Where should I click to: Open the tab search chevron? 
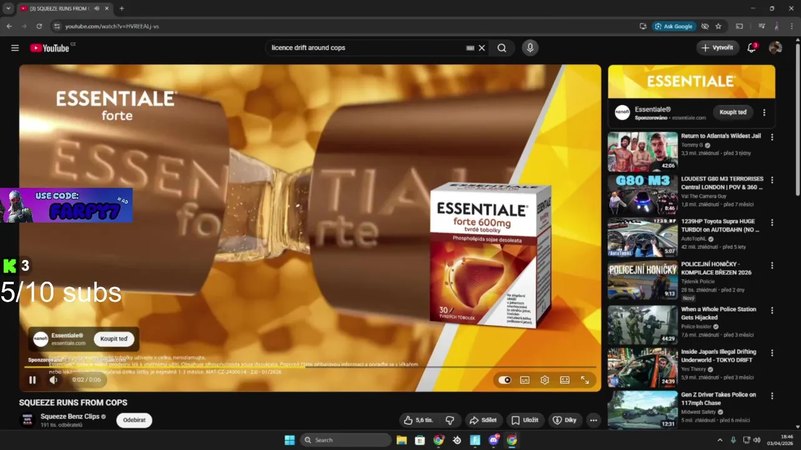[x=8, y=8]
